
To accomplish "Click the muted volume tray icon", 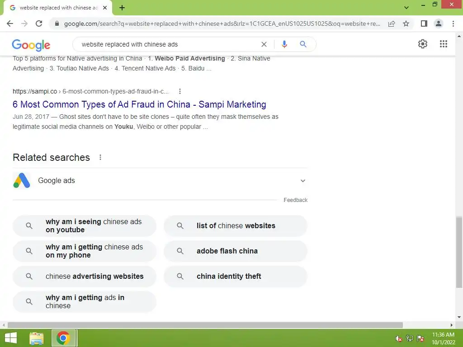I will tap(399, 338).
